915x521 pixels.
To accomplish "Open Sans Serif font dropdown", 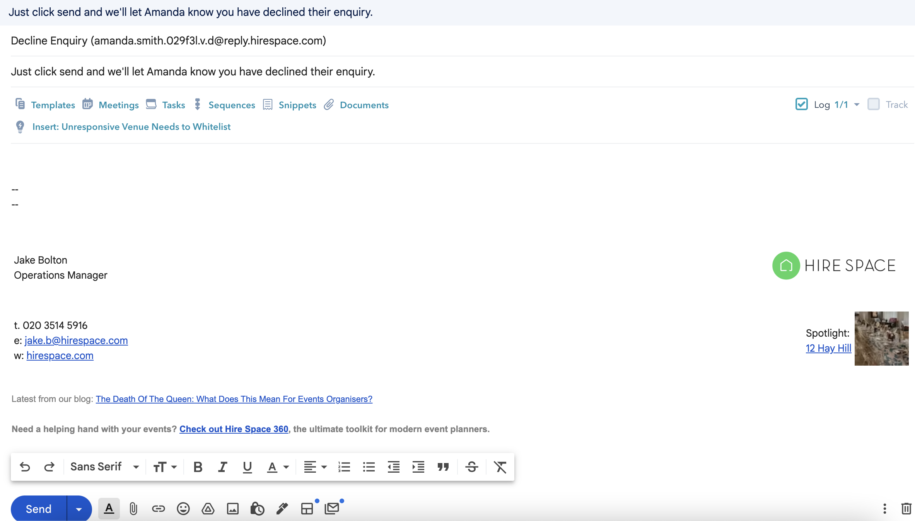I will click(104, 467).
